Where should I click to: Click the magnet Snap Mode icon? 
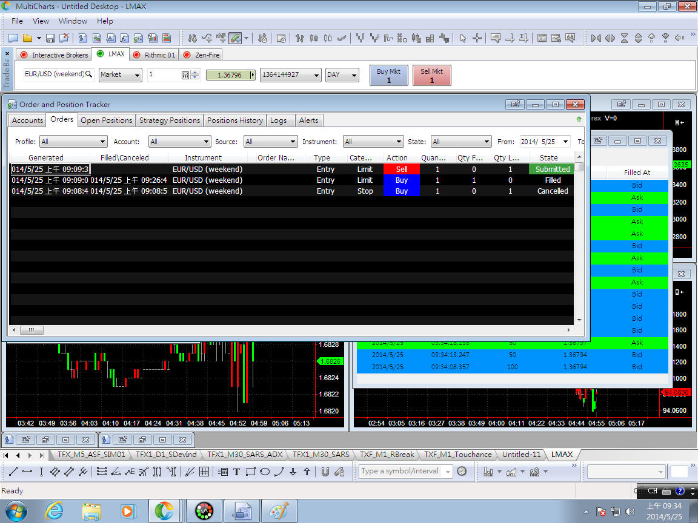click(325, 472)
